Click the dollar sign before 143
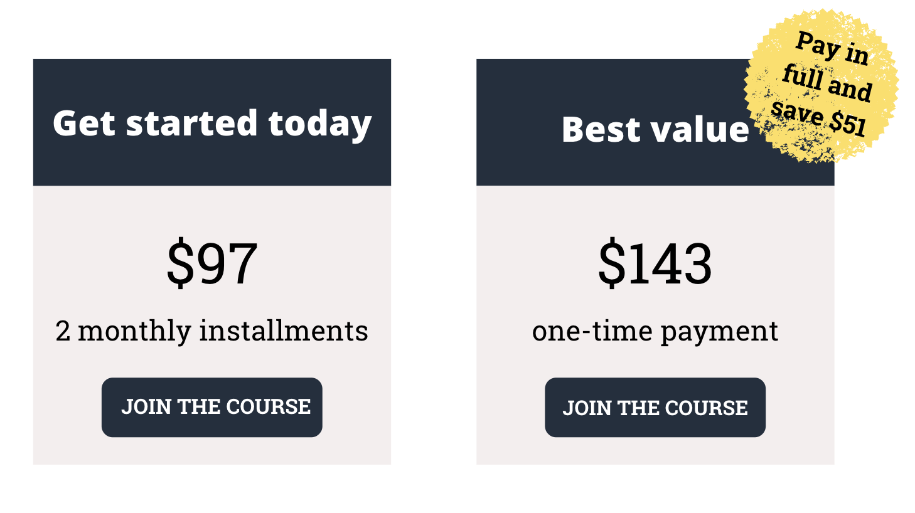This screenshot has width=915, height=513. coord(613,263)
